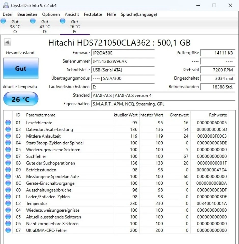Click the status dot beside Betriebsstunden
Screen dimensions: 239x244
coord(8,170)
